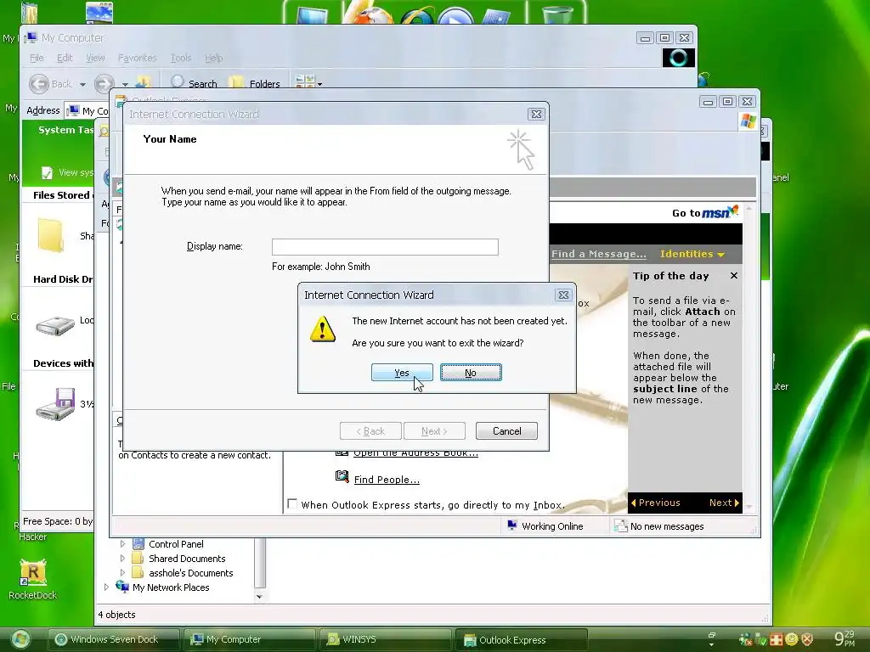This screenshot has height=652, width=870.
Task: Select Local Disk drive icon
Action: coord(55,325)
